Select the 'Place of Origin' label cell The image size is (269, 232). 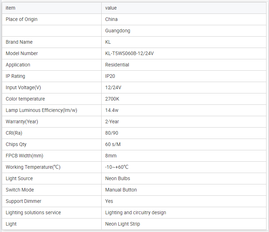click(x=22, y=19)
